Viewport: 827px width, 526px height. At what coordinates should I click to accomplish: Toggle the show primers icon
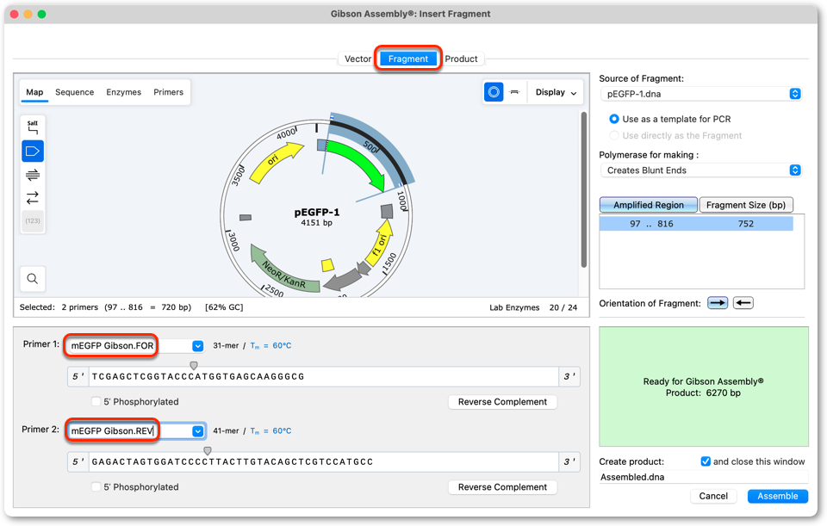pyautogui.click(x=33, y=175)
